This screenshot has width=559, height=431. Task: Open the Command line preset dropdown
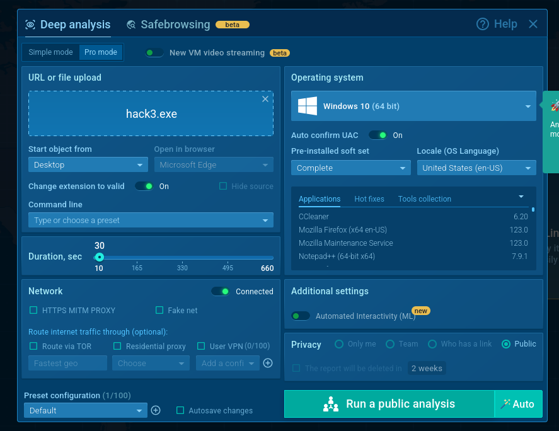151,220
